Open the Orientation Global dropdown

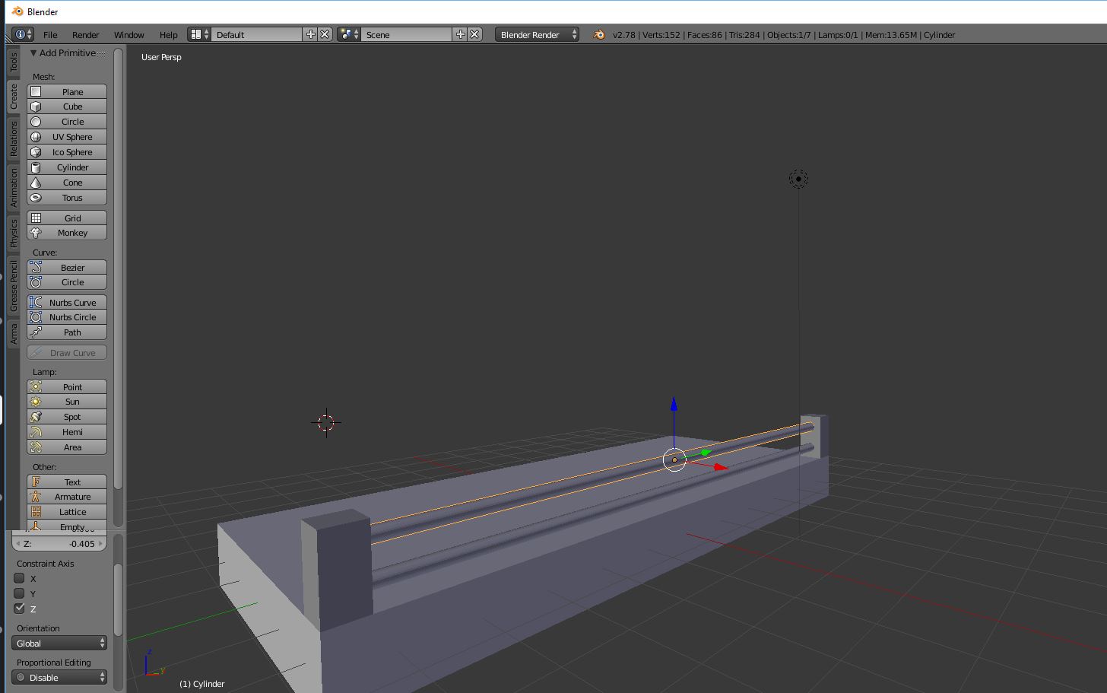[x=59, y=644]
